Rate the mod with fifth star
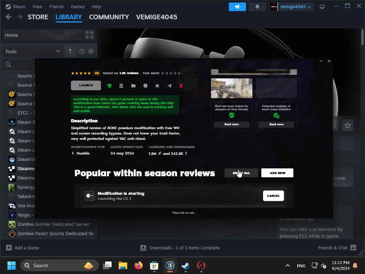The height and width of the screenshot is (274, 365). (x=179, y=73)
